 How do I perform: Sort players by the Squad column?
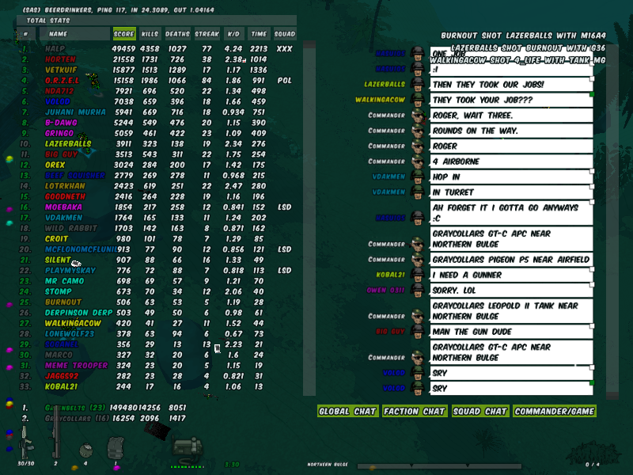click(x=285, y=34)
